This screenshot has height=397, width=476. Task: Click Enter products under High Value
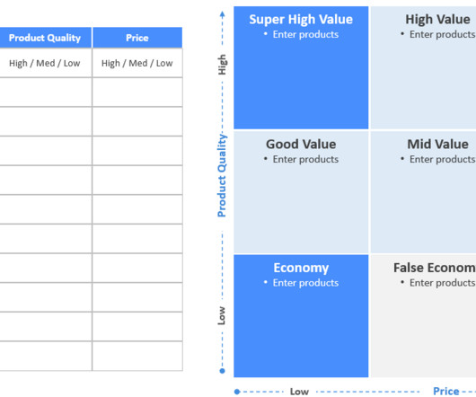pyautogui.click(x=442, y=35)
